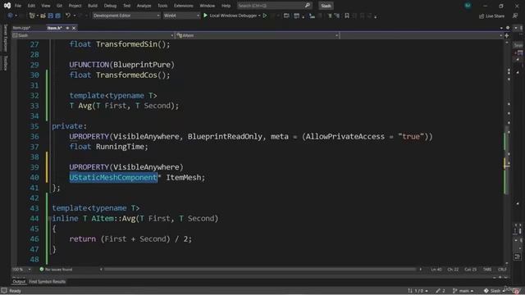This screenshot has width=525, height=295.
Task: Click the horizontal scrollbar in editor
Action: coord(260,270)
